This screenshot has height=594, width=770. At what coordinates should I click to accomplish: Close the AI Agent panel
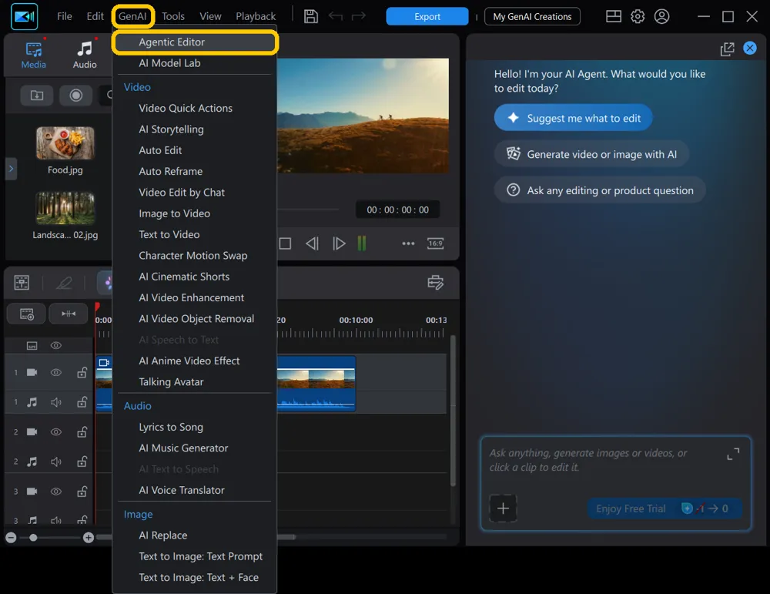point(749,48)
